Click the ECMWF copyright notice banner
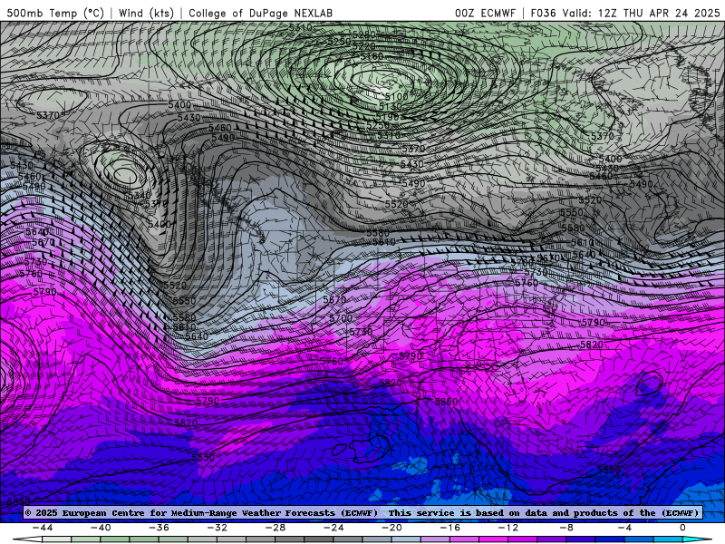Viewport: 725px width, 544px height. (362, 512)
